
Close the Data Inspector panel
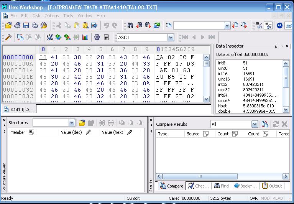pyautogui.click(x=287, y=46)
